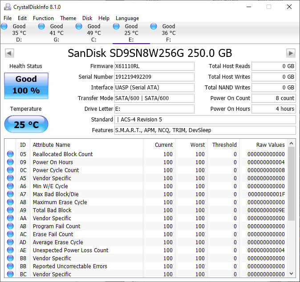Click the Standard field ACS-4 Revision 5

tap(205, 120)
